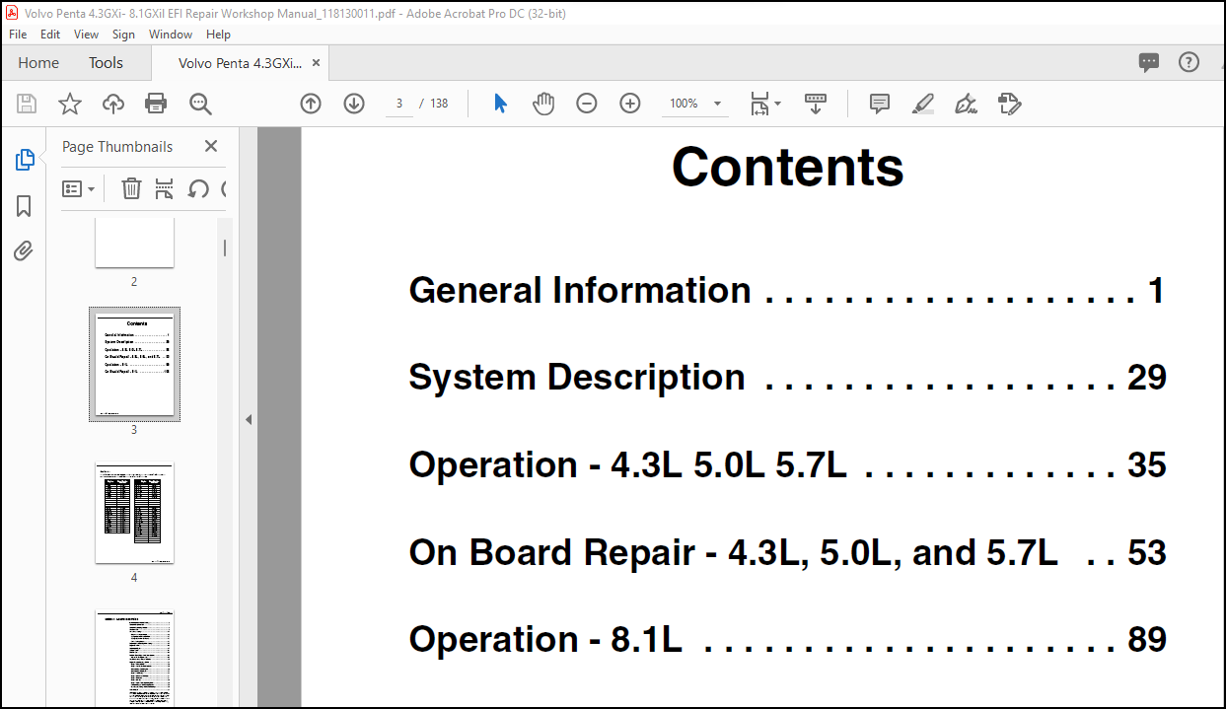Screen dimensions: 1226x709
Task: Open the Sign menu
Action: coord(123,34)
